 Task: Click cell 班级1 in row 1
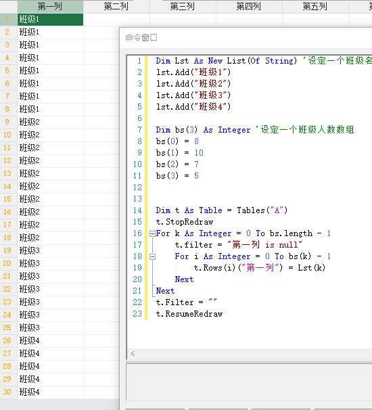point(50,20)
